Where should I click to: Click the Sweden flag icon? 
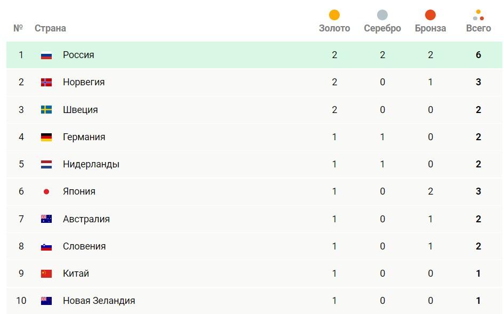pos(46,110)
